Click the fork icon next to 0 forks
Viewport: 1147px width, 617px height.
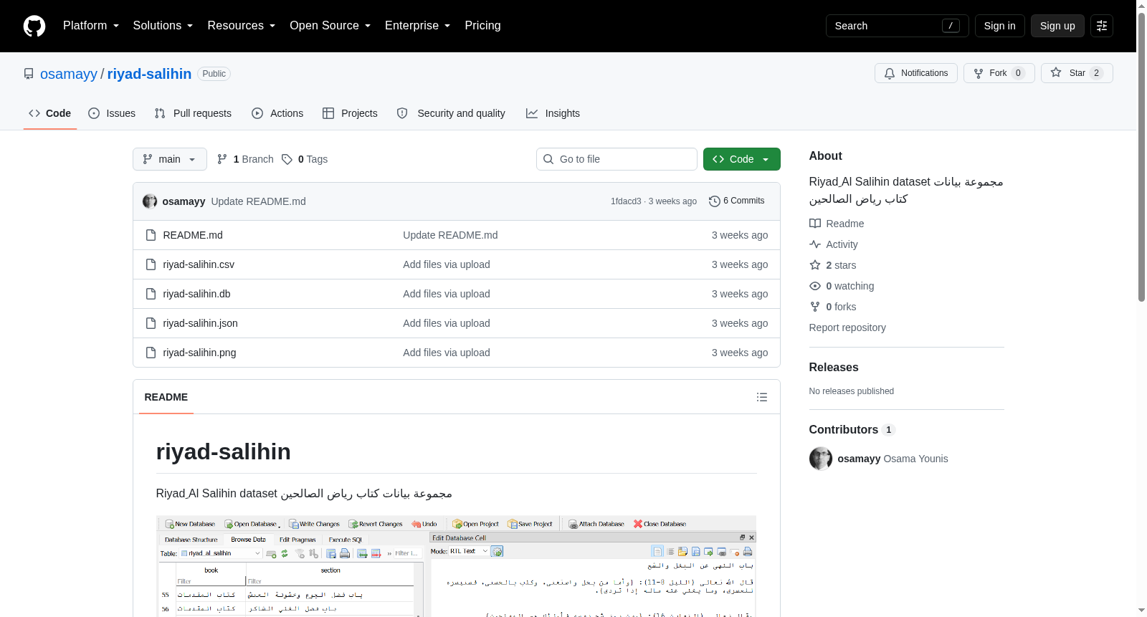(x=815, y=307)
